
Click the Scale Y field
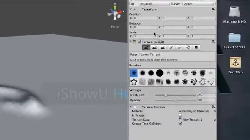pyautogui.click(x=174, y=36)
